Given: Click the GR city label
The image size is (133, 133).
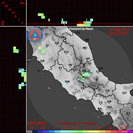Looking at the screenshot, I should click(x=42, y=61).
